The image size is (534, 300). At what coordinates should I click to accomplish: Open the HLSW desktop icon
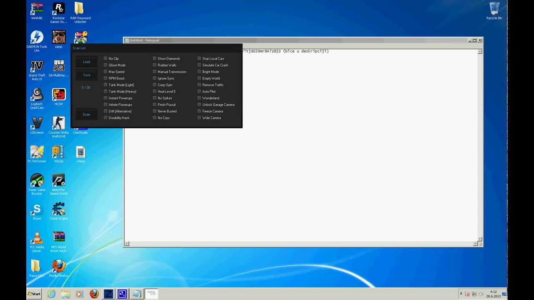coord(58,97)
